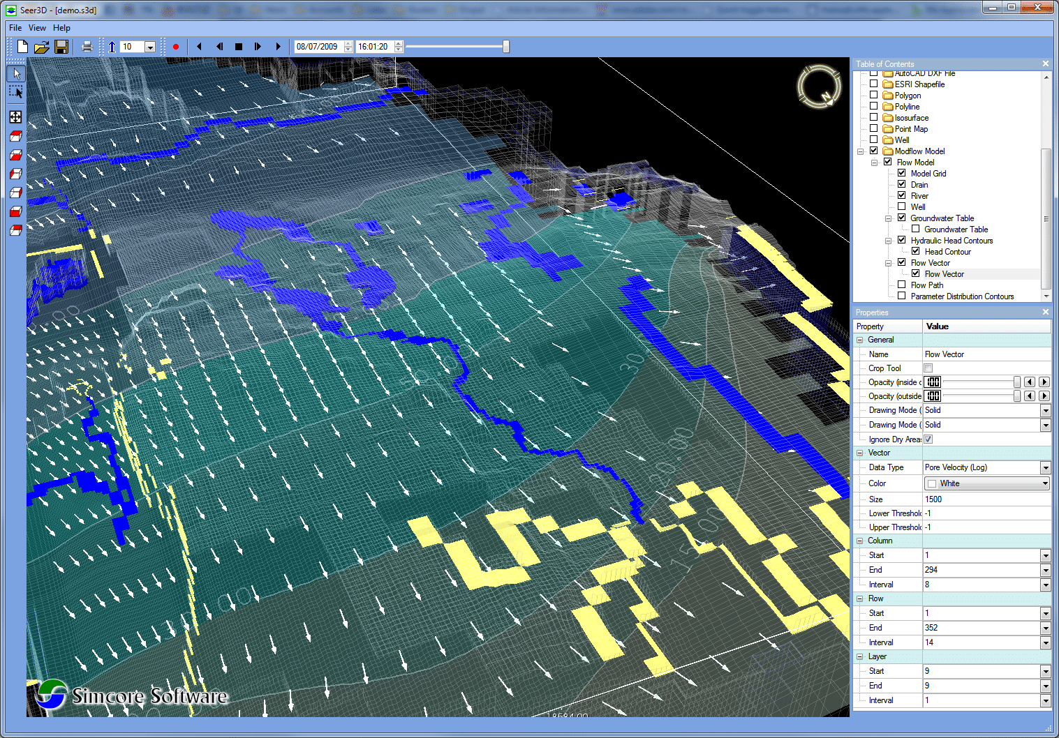This screenshot has width=1059, height=738.
Task: Click the New document icon
Action: coord(22,47)
